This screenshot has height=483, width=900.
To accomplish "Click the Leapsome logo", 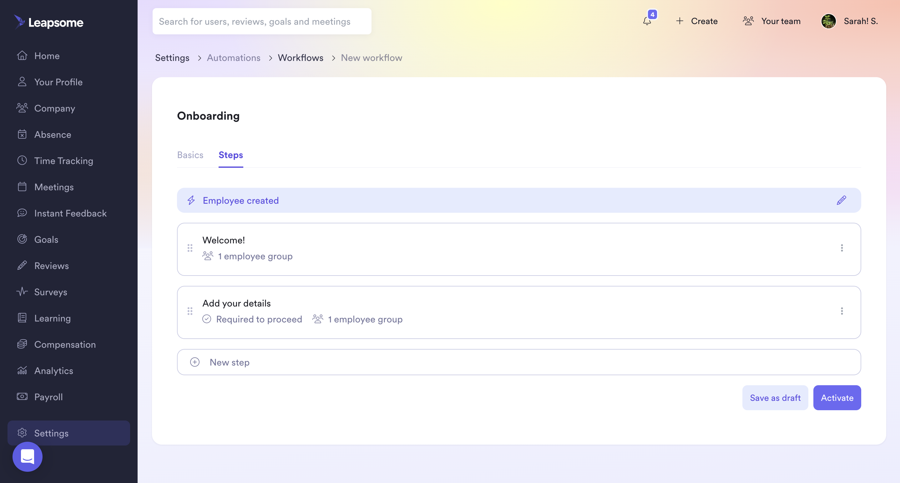I will (x=48, y=22).
